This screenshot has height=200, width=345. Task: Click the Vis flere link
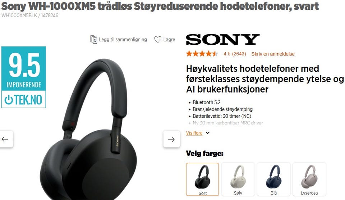tap(194, 133)
